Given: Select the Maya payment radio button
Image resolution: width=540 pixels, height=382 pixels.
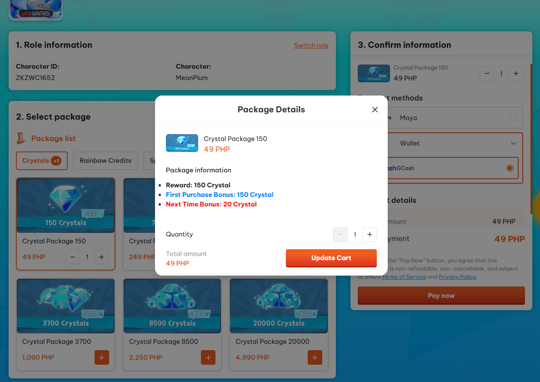Looking at the screenshot, I should click(513, 118).
